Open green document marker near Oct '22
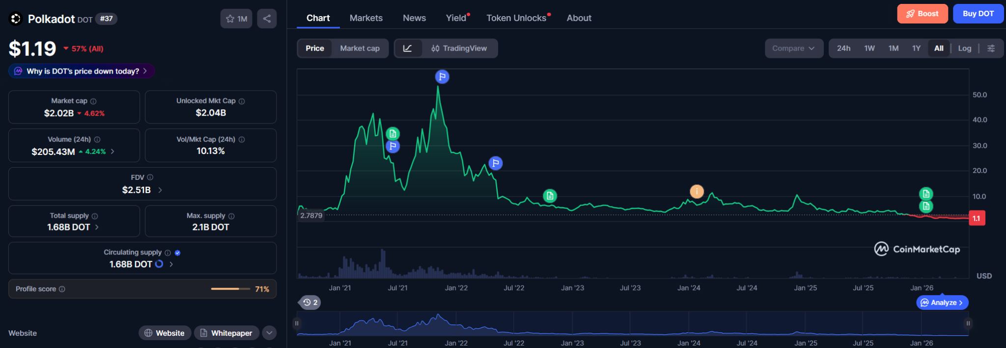The height and width of the screenshot is (348, 1006). [x=550, y=196]
